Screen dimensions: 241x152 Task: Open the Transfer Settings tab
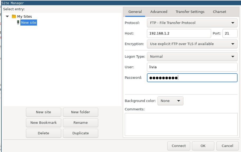[190, 12]
